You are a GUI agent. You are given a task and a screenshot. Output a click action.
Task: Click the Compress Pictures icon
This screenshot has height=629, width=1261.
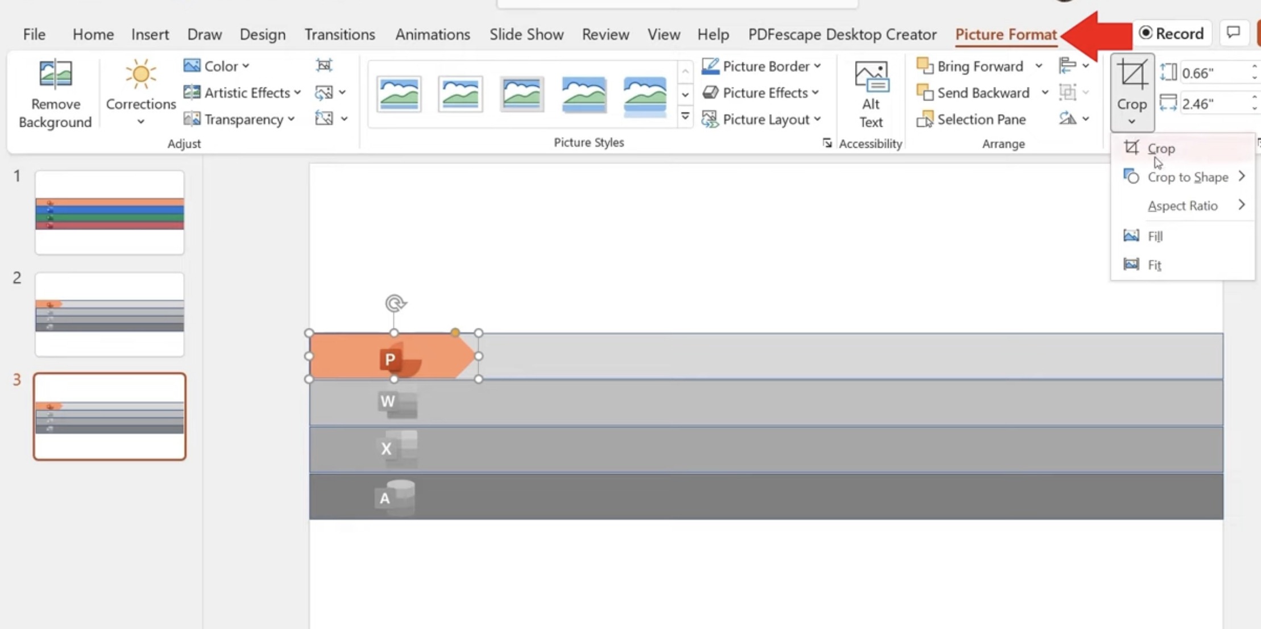324,65
